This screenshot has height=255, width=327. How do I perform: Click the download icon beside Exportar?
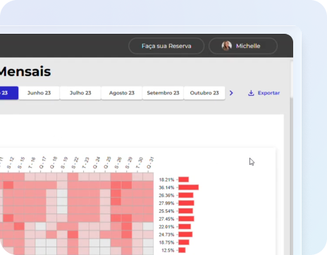[251, 93]
